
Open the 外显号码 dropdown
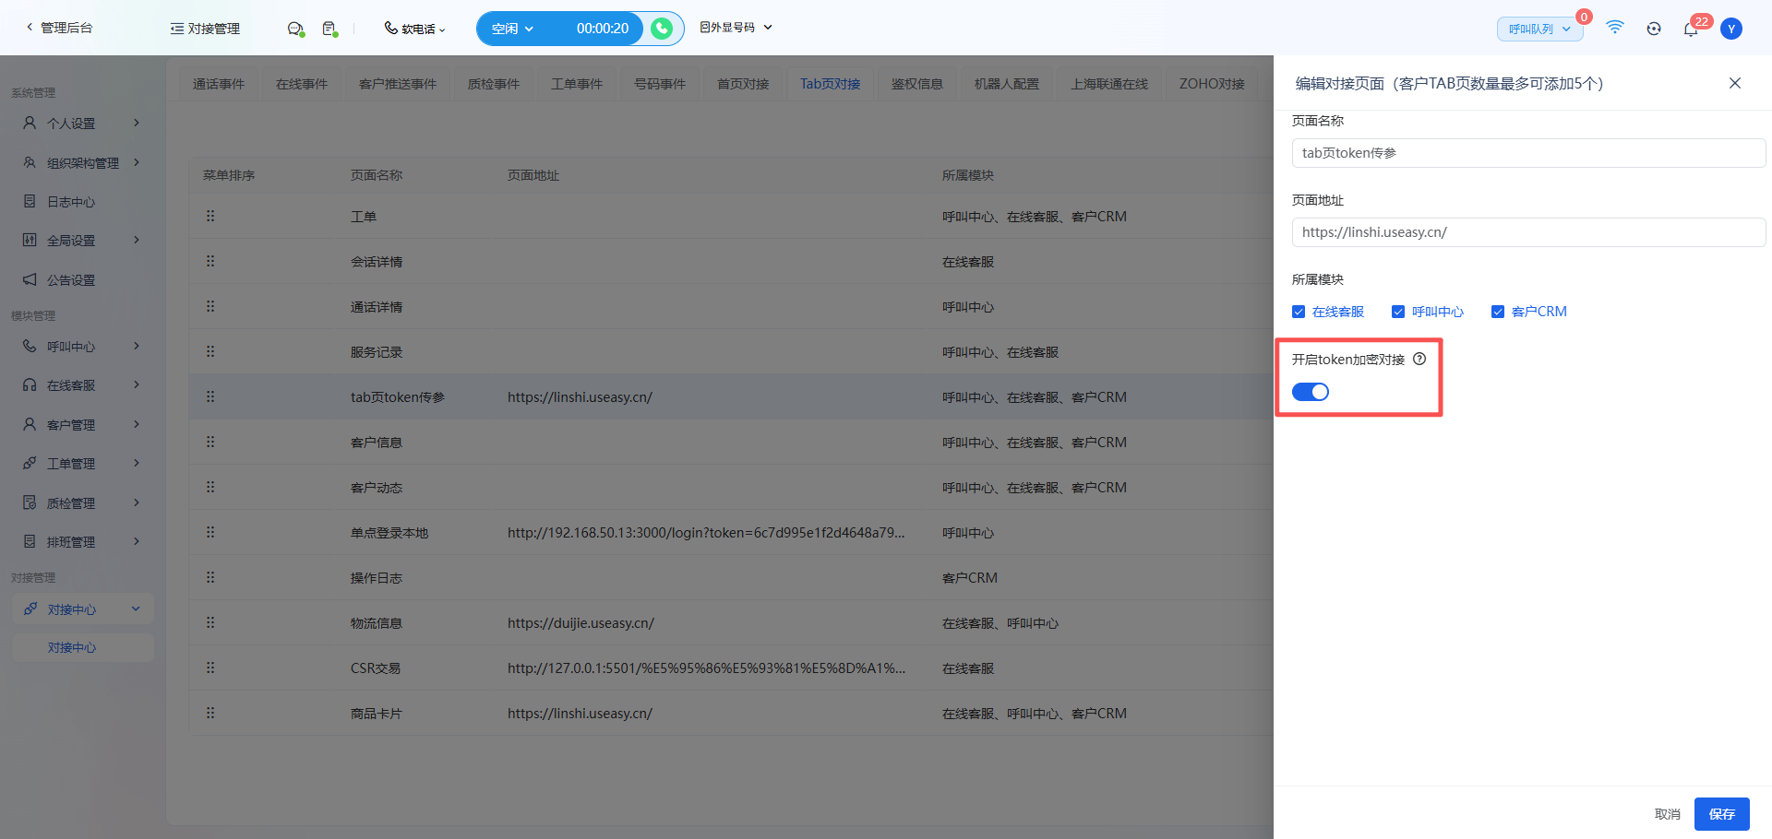736,28
